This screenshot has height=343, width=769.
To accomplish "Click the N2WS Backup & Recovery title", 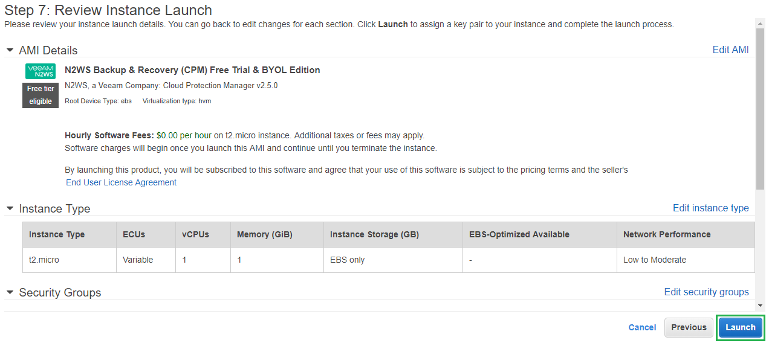I will tap(192, 70).
